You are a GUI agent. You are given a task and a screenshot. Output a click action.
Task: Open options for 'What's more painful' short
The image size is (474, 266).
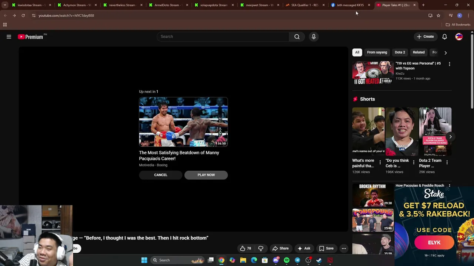click(380, 162)
